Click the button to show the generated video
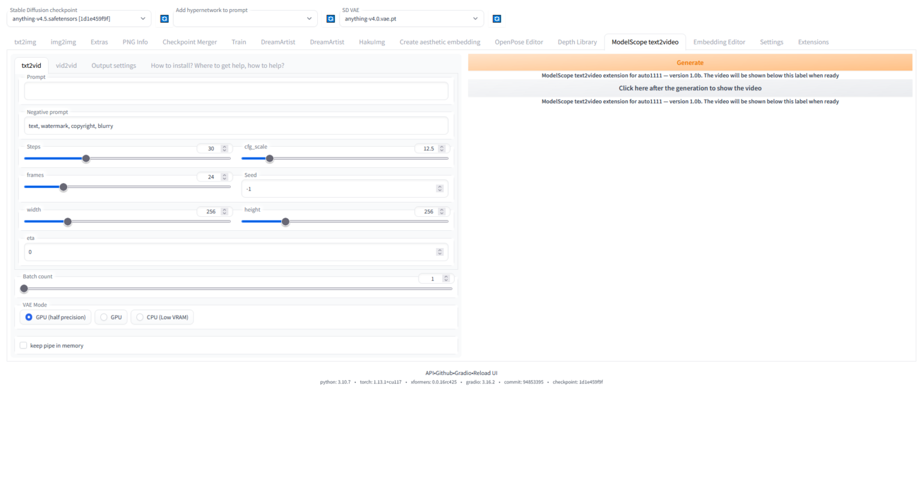 (690, 88)
